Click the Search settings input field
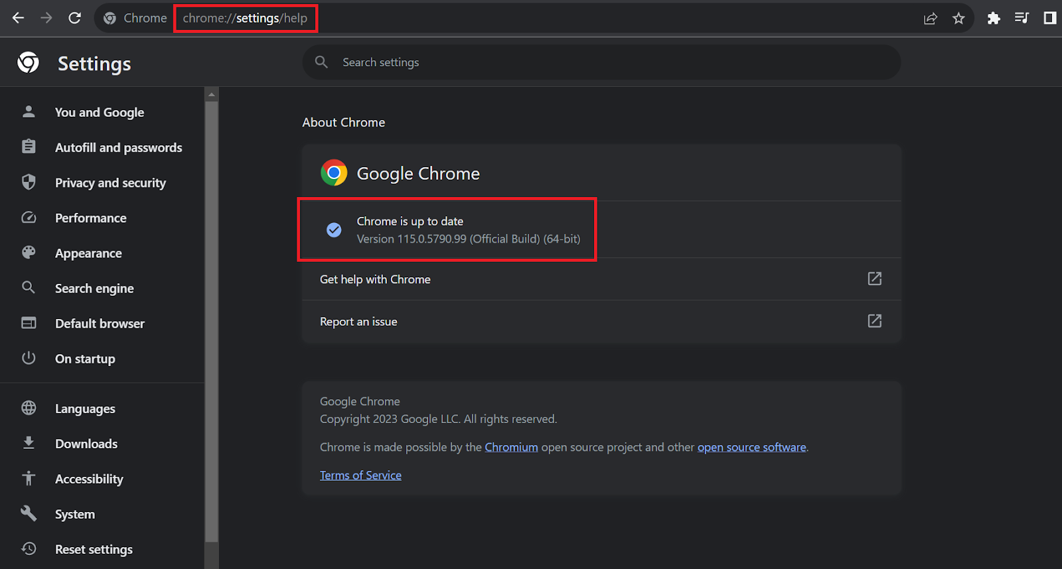This screenshot has width=1062, height=569. coord(601,62)
